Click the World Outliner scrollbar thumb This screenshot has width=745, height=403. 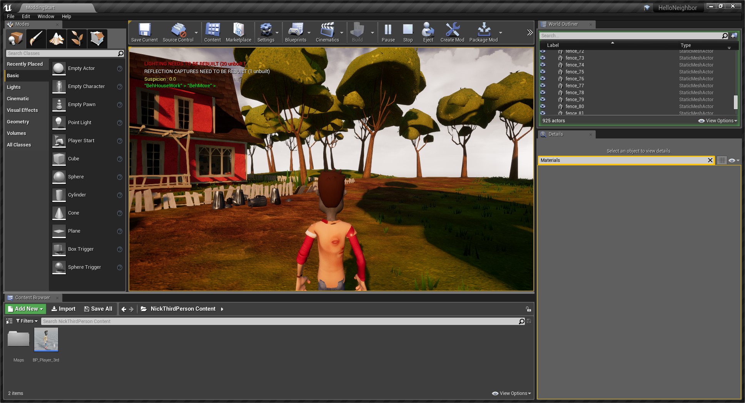coord(736,102)
